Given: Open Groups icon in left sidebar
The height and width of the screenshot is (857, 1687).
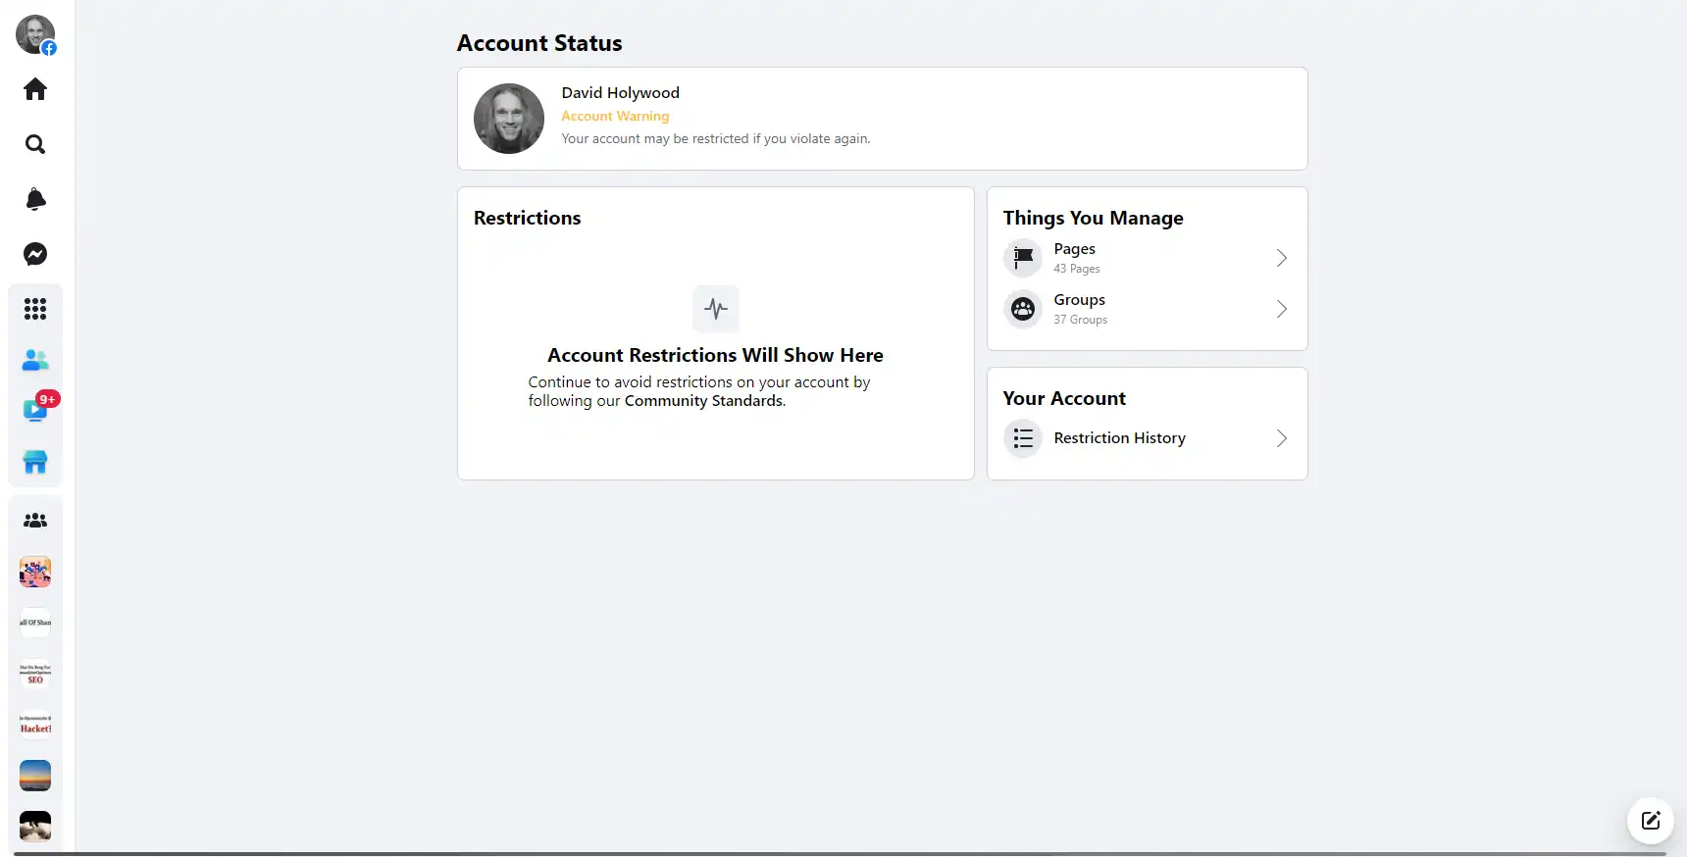Looking at the screenshot, I should (x=35, y=521).
